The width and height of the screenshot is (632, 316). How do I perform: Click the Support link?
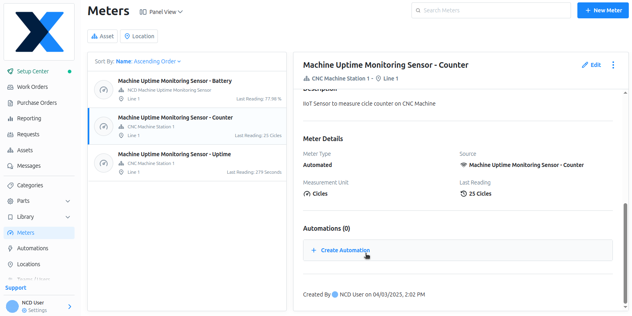point(16,288)
